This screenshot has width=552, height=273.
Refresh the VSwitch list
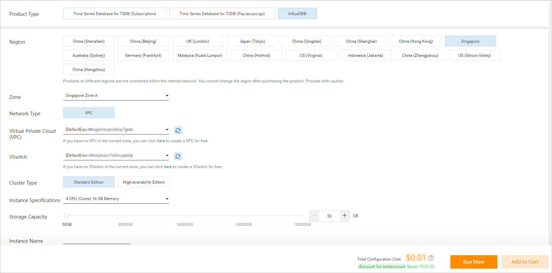click(178, 156)
